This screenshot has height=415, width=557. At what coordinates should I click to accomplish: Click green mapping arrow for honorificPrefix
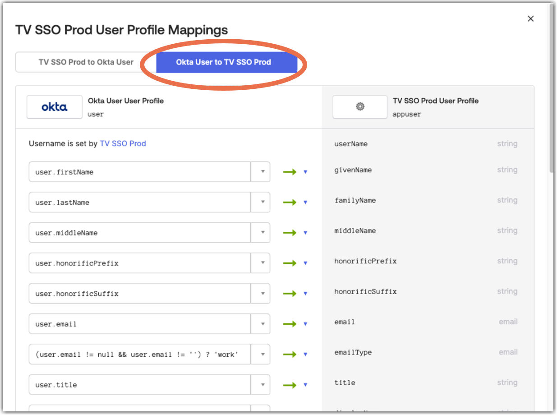coord(290,263)
